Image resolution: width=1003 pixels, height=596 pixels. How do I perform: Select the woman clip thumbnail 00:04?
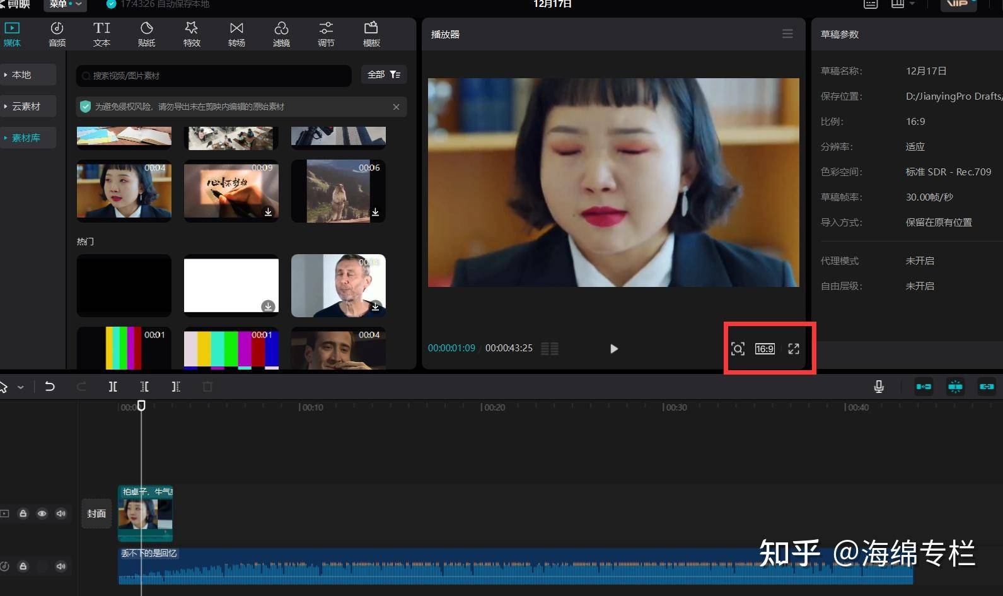point(124,190)
